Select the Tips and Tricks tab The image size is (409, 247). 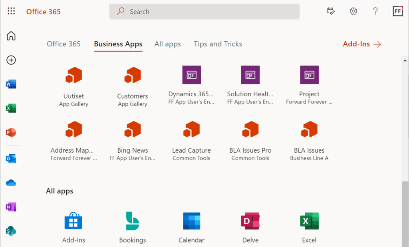tap(218, 44)
